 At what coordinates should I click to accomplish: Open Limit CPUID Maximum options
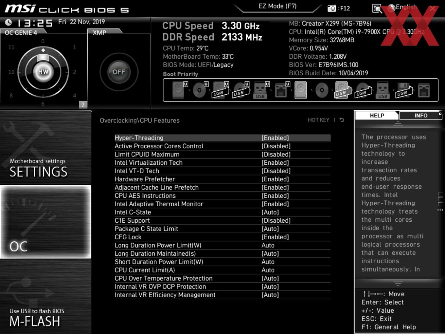[x=222, y=154]
